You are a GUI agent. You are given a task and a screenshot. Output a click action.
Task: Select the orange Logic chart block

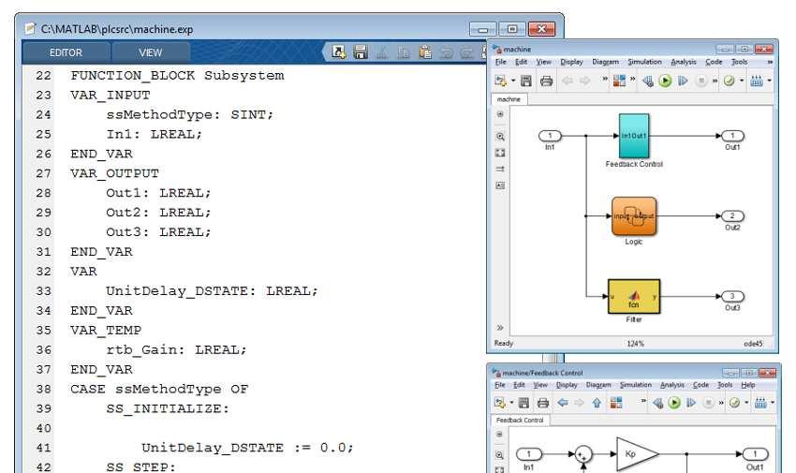coord(634,216)
